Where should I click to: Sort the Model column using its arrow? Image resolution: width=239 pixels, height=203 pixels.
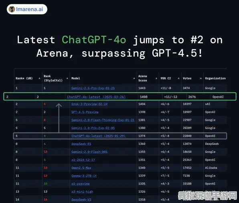pyautogui.click(x=134, y=78)
